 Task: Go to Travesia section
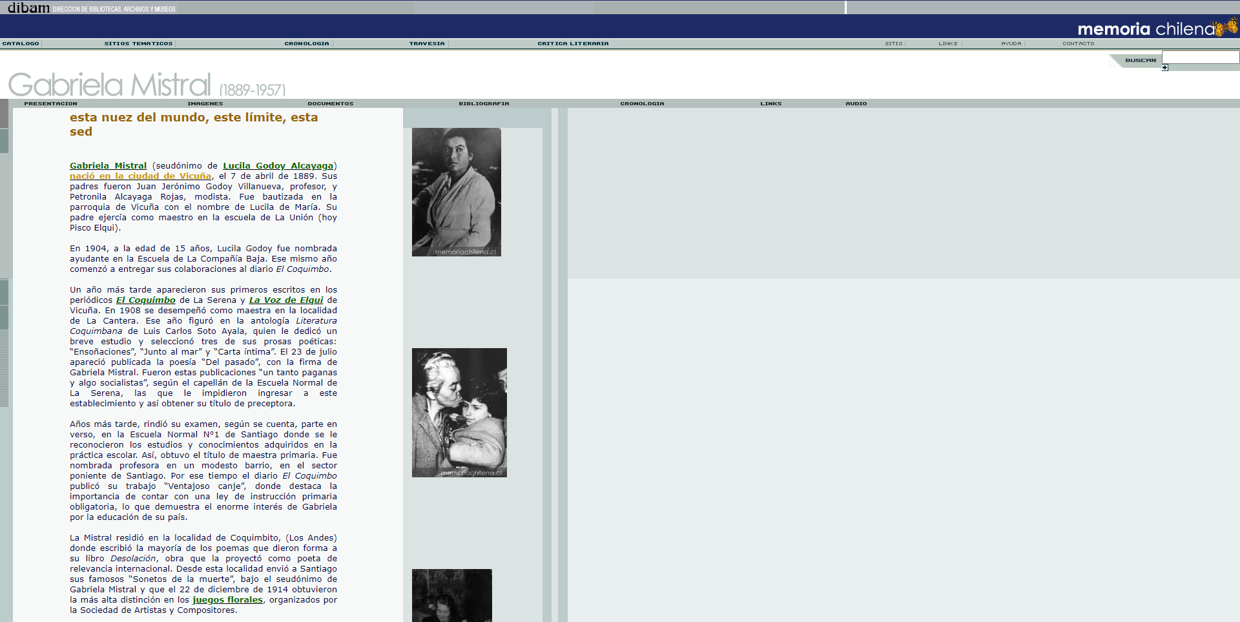tap(427, 44)
